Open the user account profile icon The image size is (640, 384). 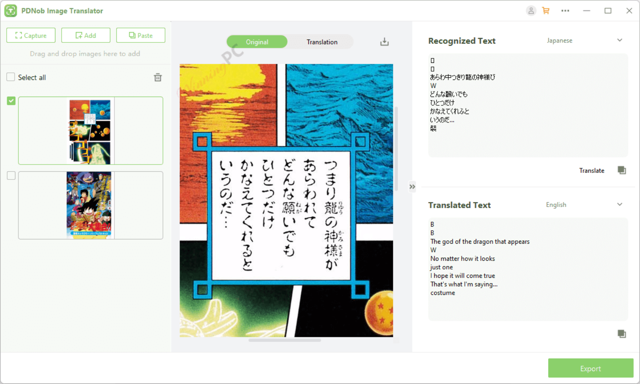click(531, 11)
